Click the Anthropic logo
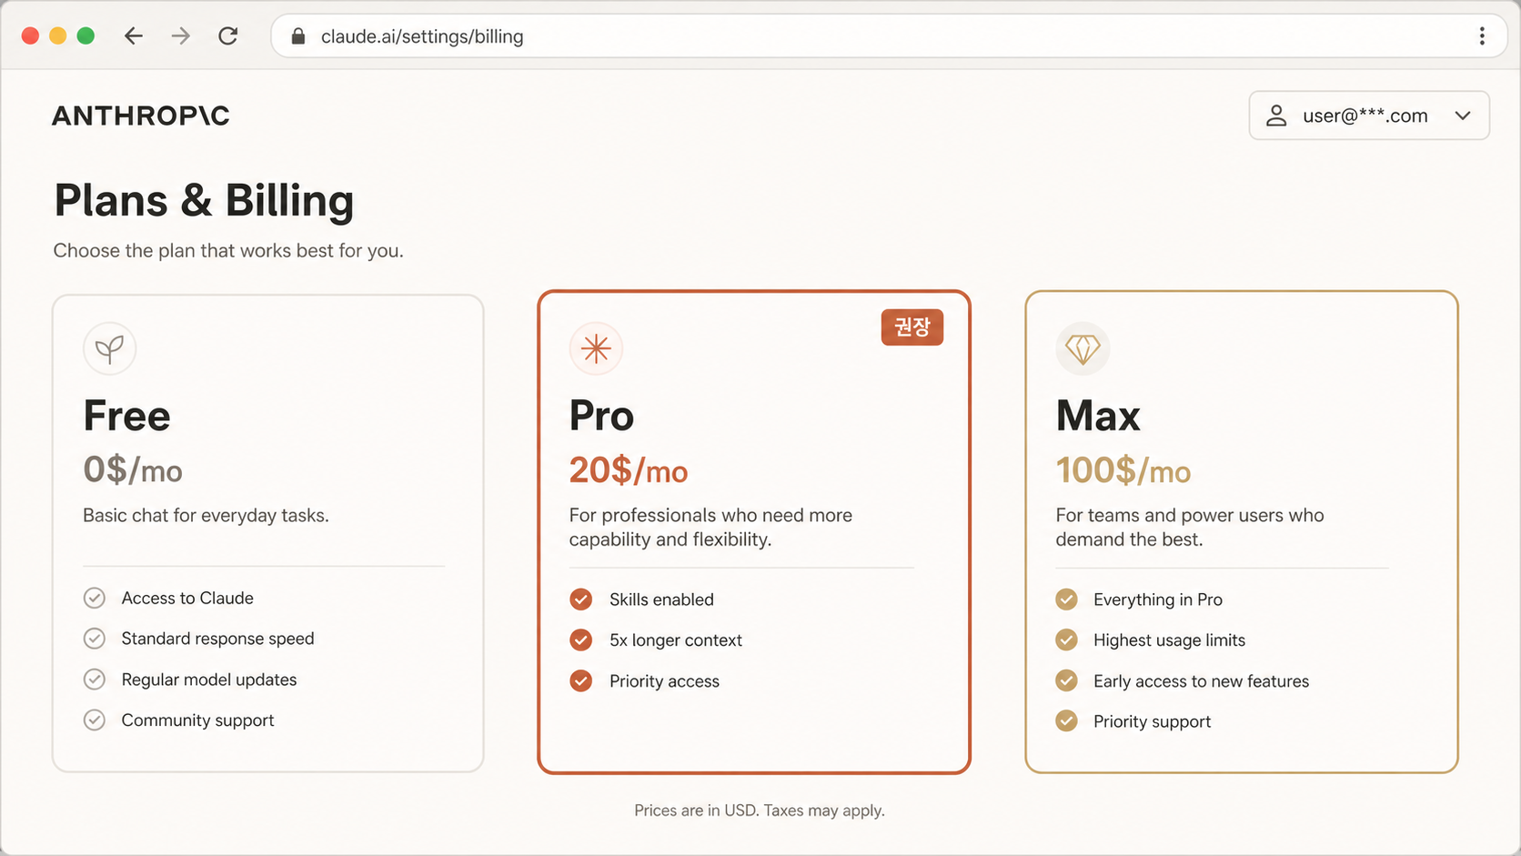Screen dimensions: 1521x856 (141, 116)
